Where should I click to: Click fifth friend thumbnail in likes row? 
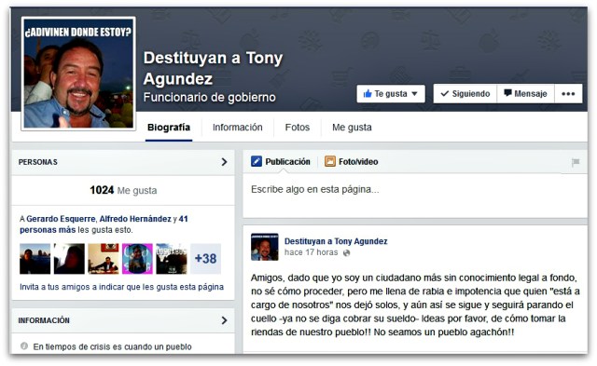point(172,259)
